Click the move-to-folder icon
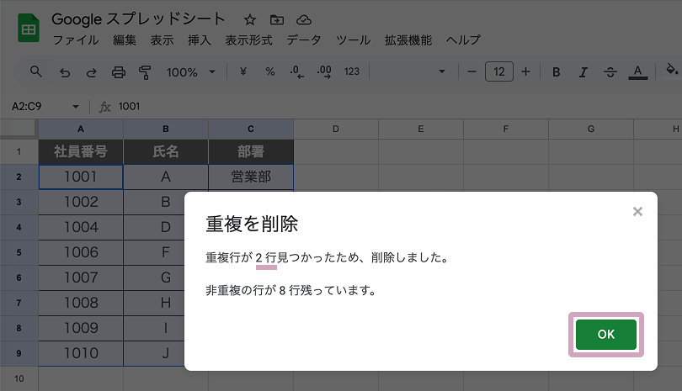Viewport: 682px width, 391px height. [277, 19]
